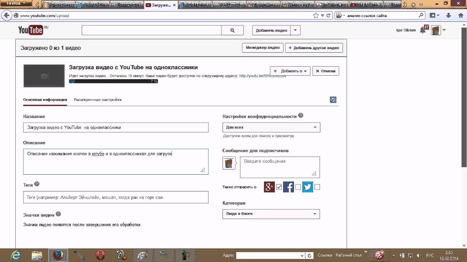
Task: Open the help icon next to Значки видео
Action: (x=58, y=214)
